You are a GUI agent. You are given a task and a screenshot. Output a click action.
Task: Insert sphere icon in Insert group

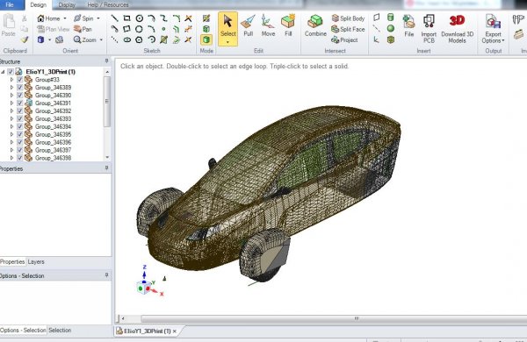click(390, 29)
